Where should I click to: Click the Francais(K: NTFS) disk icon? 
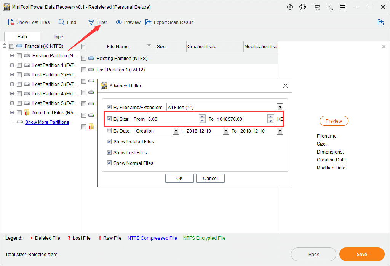tap(19, 46)
